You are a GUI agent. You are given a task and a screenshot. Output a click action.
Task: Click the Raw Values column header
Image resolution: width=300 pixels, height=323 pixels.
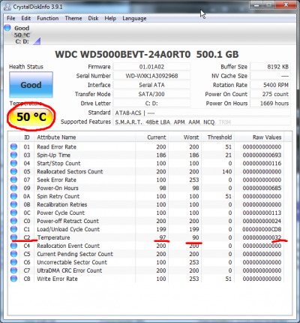[x=259, y=137]
